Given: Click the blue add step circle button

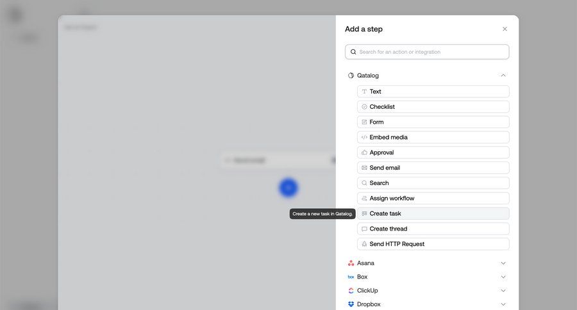Looking at the screenshot, I should 288,188.
